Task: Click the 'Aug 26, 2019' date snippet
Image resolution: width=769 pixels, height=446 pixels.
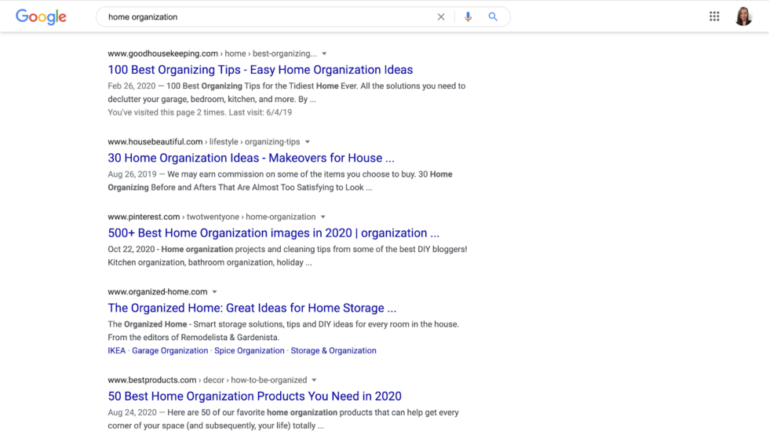Action: click(x=132, y=174)
